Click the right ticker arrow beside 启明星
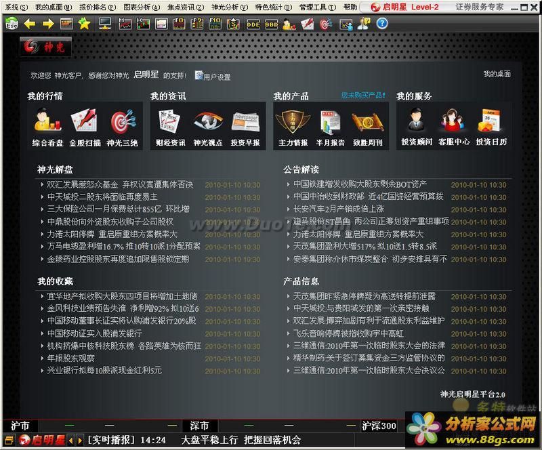 pos(80,441)
